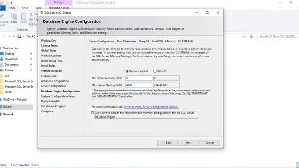The width and height of the screenshot is (299, 168).
Task: Open Server Memory Server Configuration Options link
Action: (x=151, y=107)
